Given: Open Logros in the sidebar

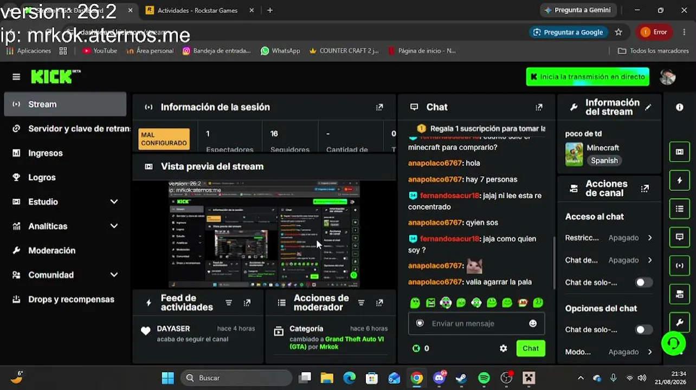Looking at the screenshot, I should [x=65, y=177].
